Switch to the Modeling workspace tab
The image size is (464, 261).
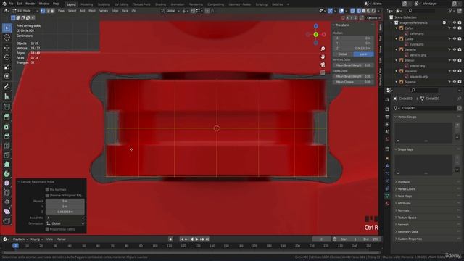click(87, 4)
